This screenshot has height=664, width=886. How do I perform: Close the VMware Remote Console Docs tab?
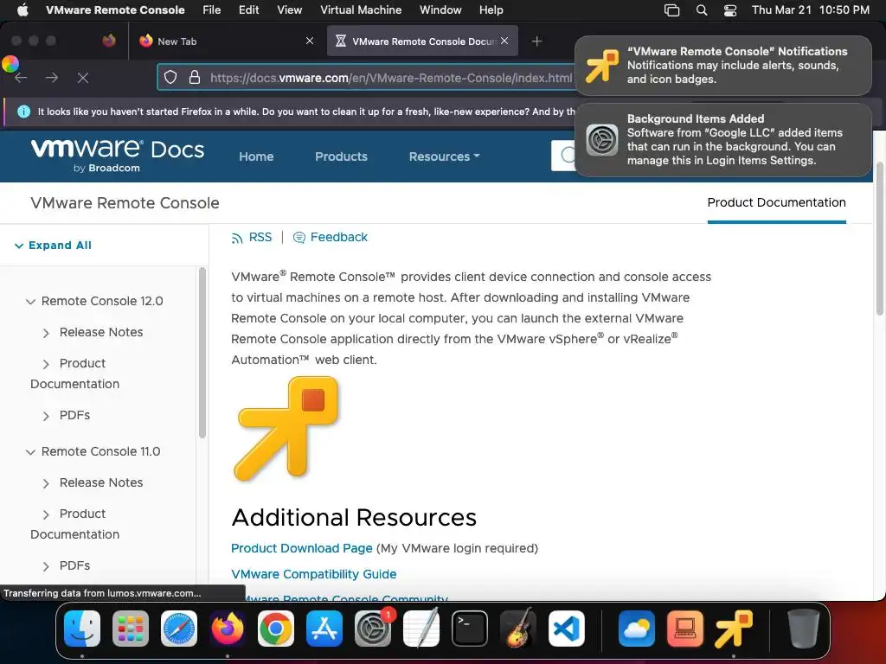pos(504,41)
